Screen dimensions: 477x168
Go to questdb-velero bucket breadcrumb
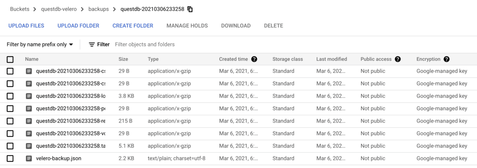click(x=58, y=9)
